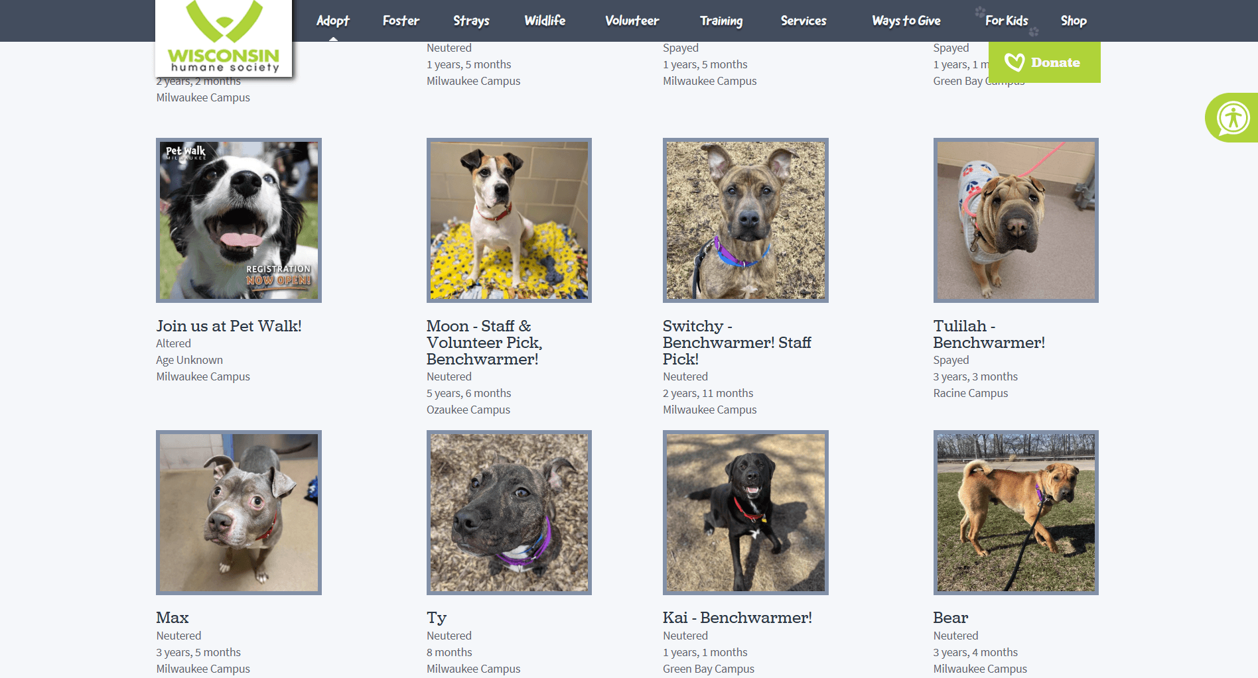View Moon's dog photo
1258x678 pixels.
509,220
